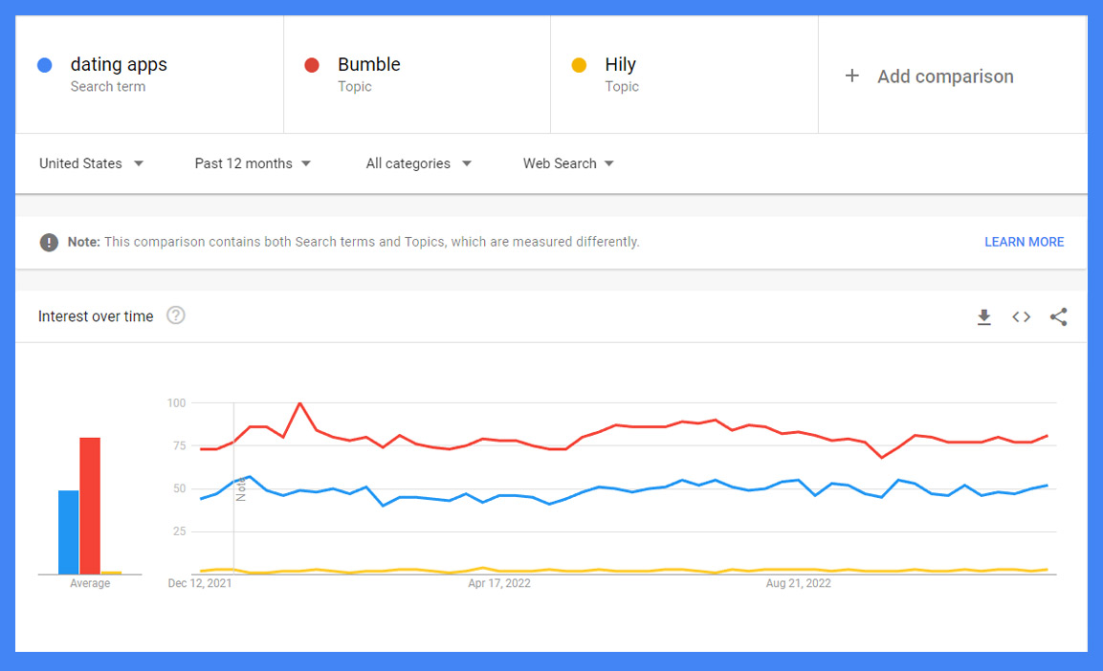Open the Interest over time help tooltip
The width and height of the screenshot is (1103, 671).
[175, 315]
